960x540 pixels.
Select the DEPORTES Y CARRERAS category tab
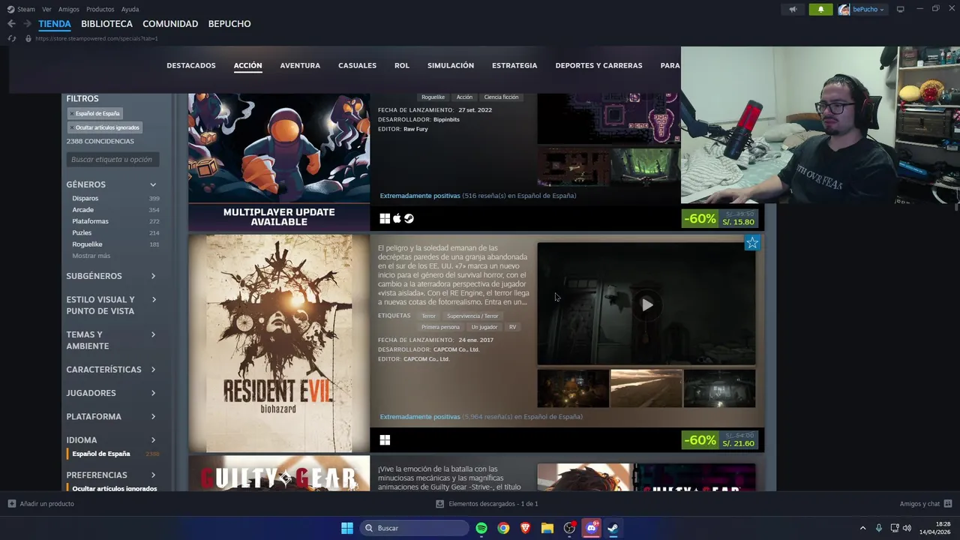598,65
